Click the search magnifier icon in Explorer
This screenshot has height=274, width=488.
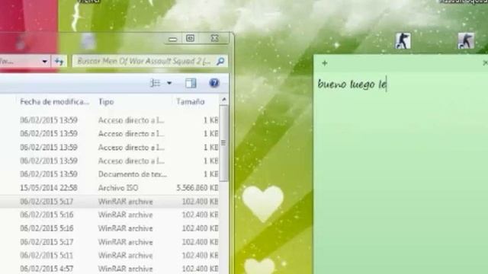click(220, 61)
